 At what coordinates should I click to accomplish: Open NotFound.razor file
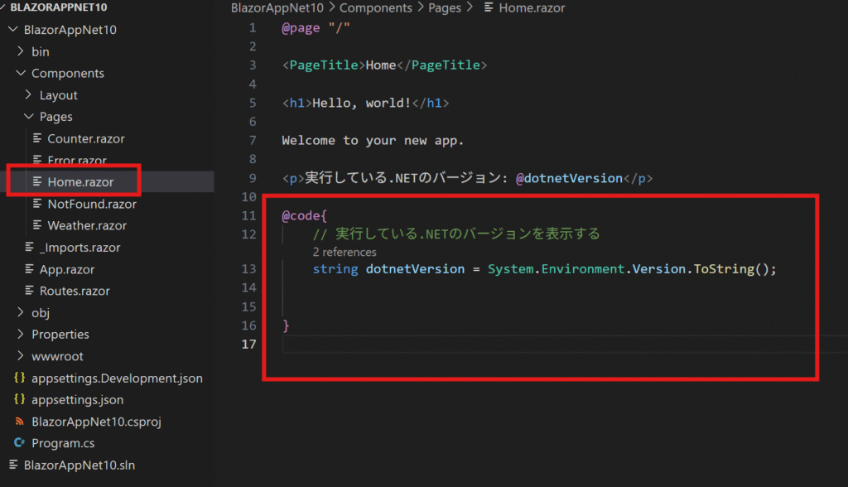pyautogui.click(x=92, y=204)
